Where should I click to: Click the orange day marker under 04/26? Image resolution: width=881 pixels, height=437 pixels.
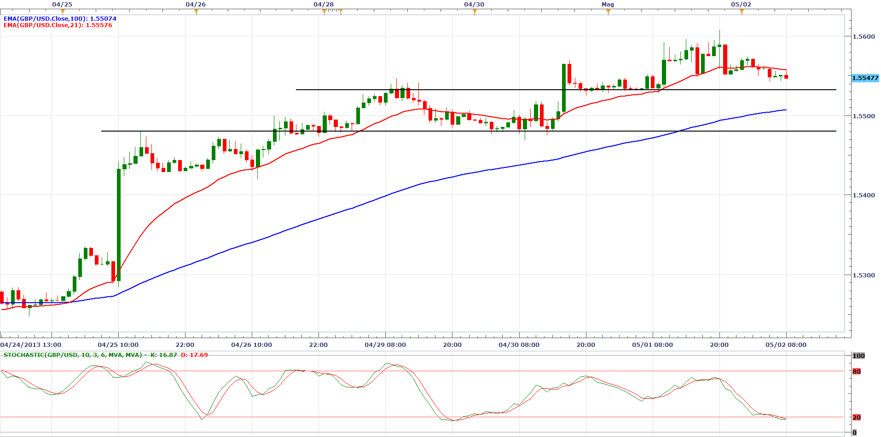(196, 12)
